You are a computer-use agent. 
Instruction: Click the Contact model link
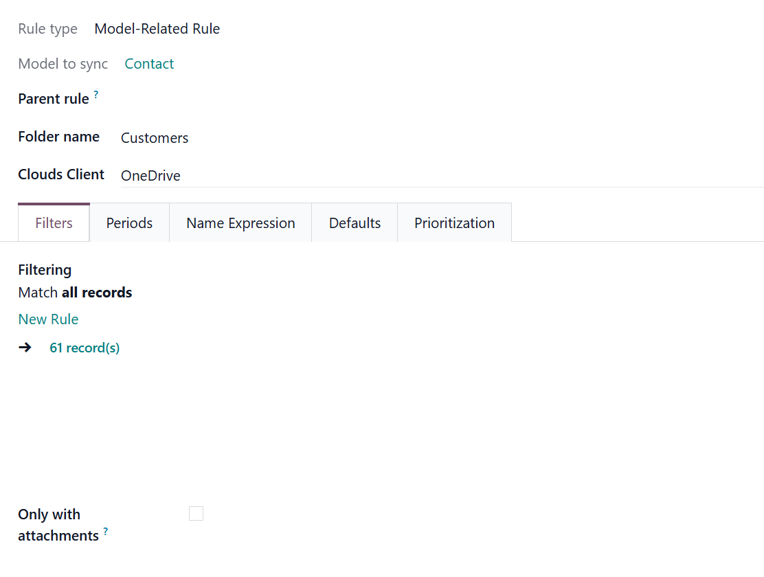pyautogui.click(x=149, y=64)
